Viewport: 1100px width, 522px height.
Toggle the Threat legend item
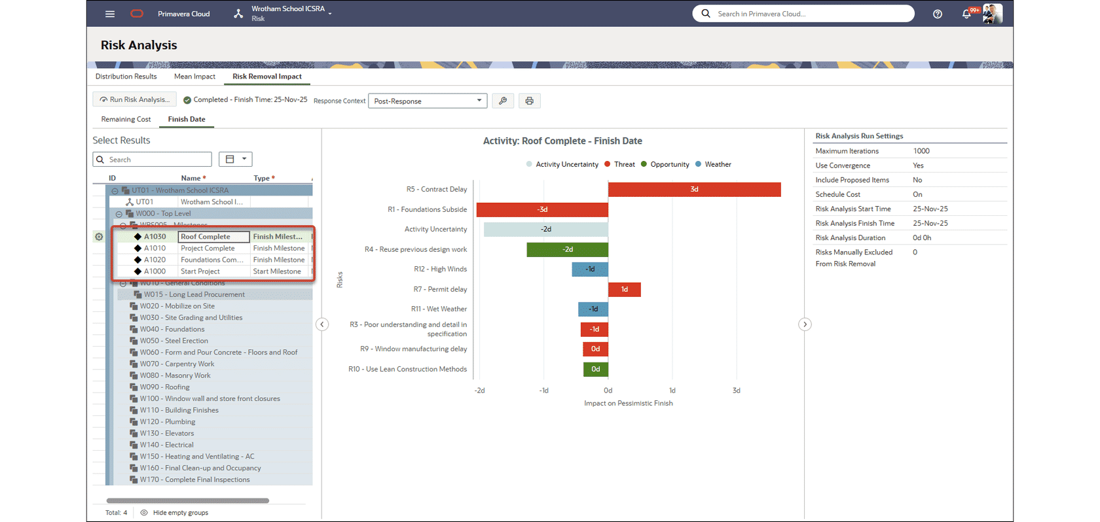tap(619, 165)
